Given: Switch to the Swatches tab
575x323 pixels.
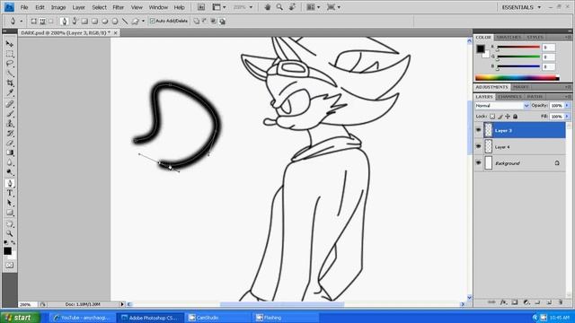Looking at the screenshot, I should (x=509, y=38).
